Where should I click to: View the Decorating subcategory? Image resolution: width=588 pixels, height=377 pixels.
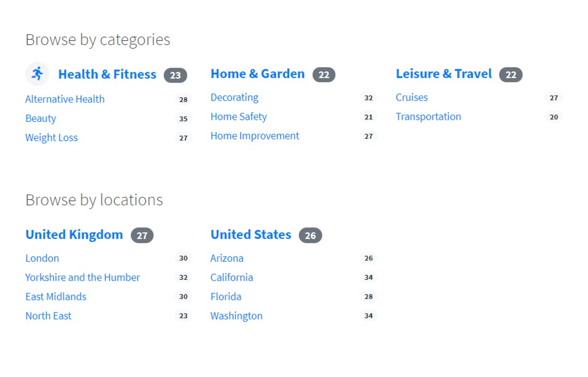tap(234, 97)
